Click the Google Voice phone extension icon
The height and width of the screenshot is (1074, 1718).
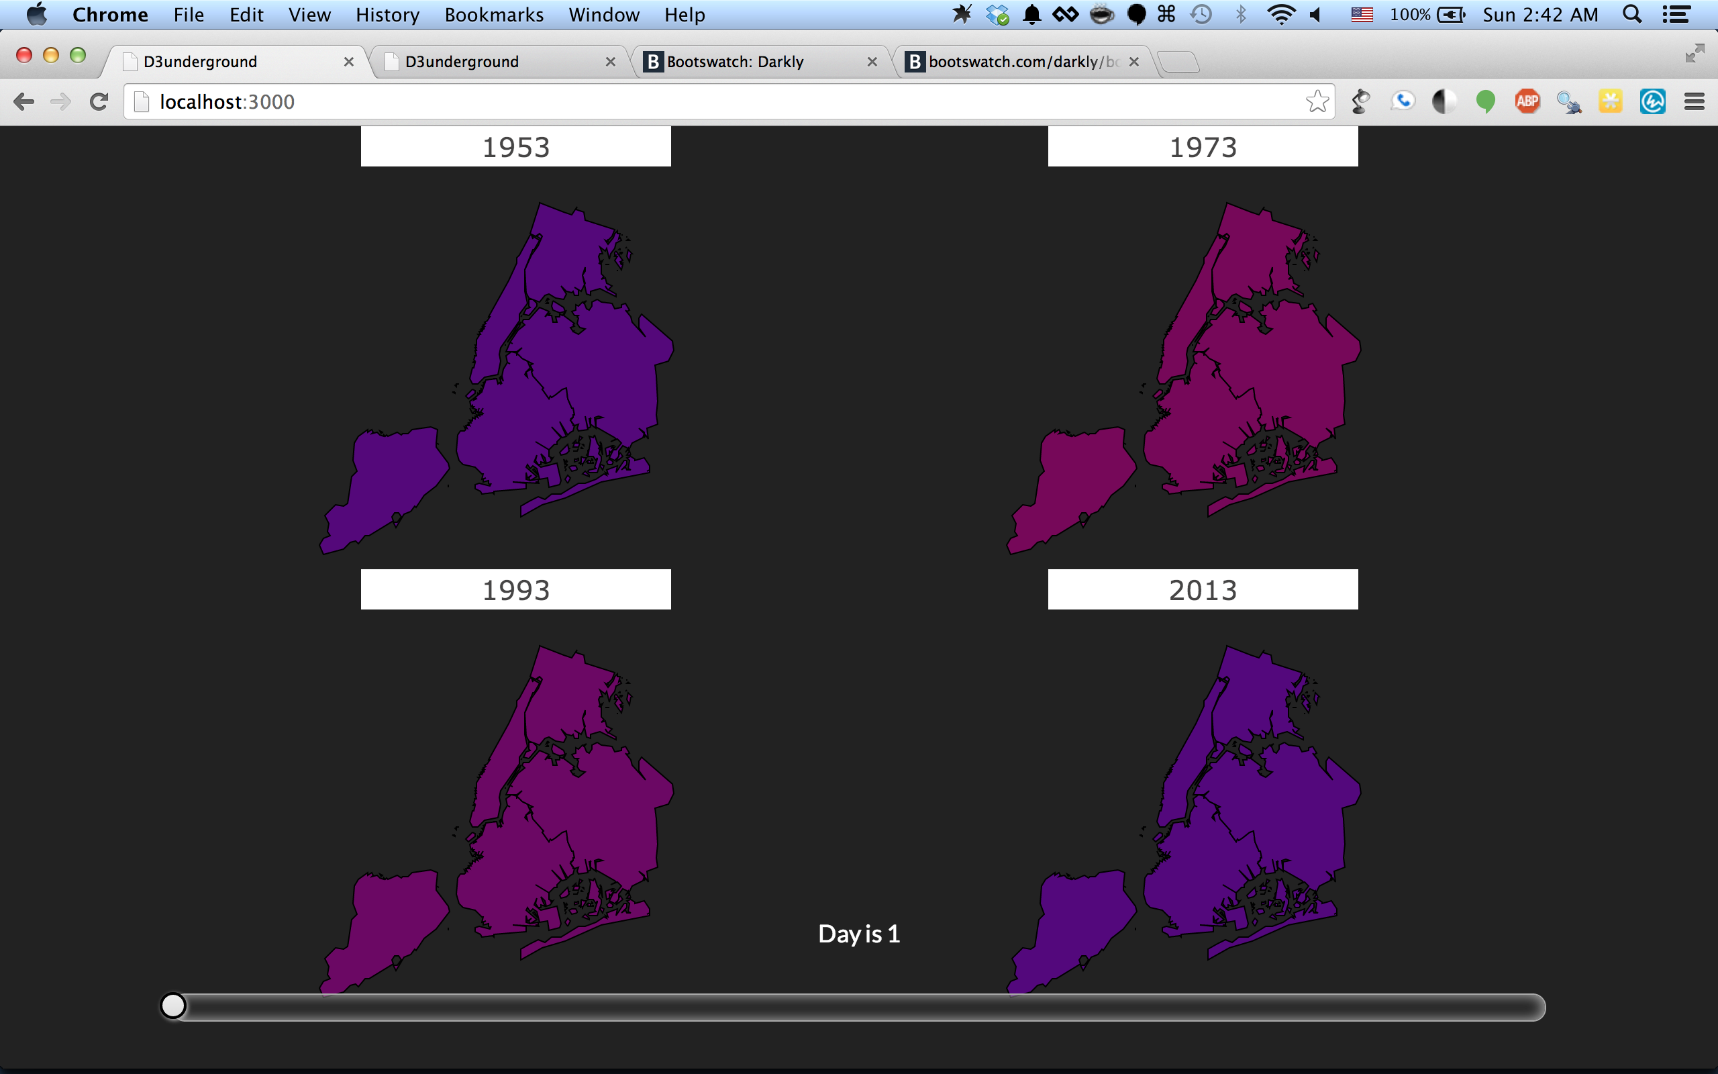point(1402,101)
